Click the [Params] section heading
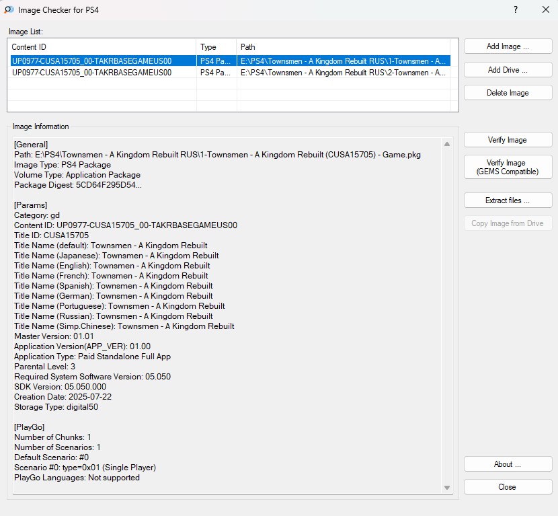The image size is (558, 516). click(31, 205)
